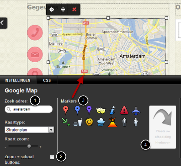Select the blue info marker
181x166 pixels.
tap(112, 110)
